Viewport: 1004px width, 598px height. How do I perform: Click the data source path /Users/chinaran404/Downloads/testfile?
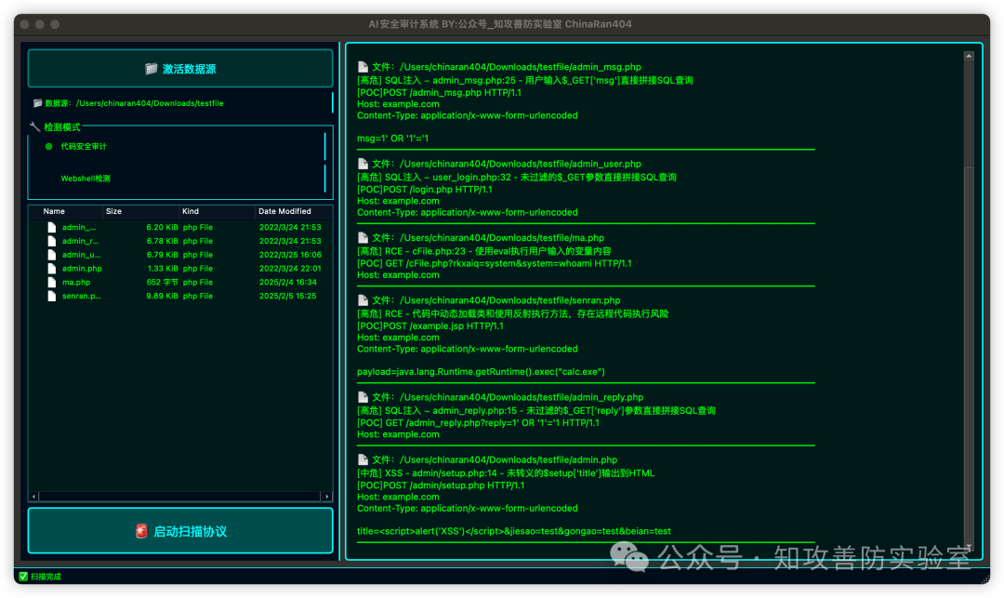tap(150, 103)
